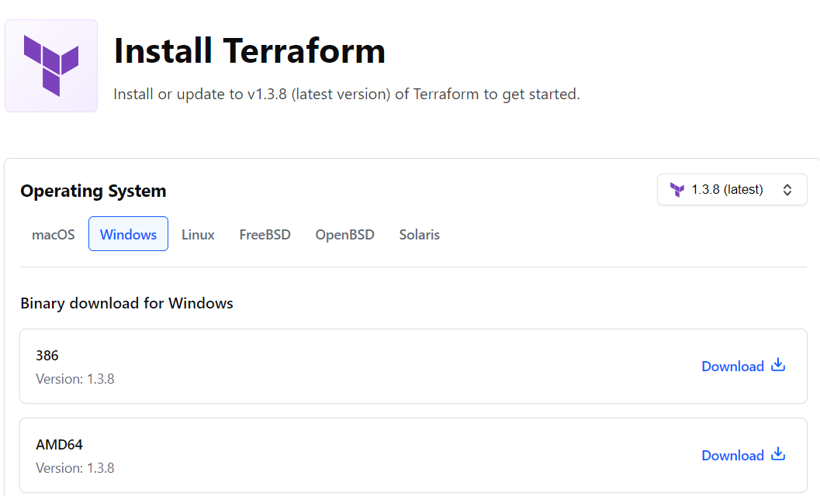The width and height of the screenshot is (820, 496).
Task: Click the up-down chevron on the version selector
Action: coord(787,189)
